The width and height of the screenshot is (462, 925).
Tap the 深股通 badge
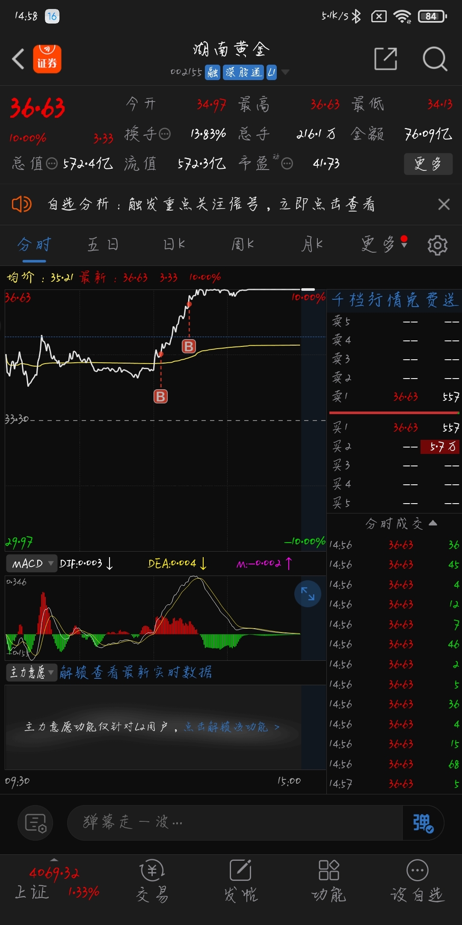pyautogui.click(x=243, y=72)
